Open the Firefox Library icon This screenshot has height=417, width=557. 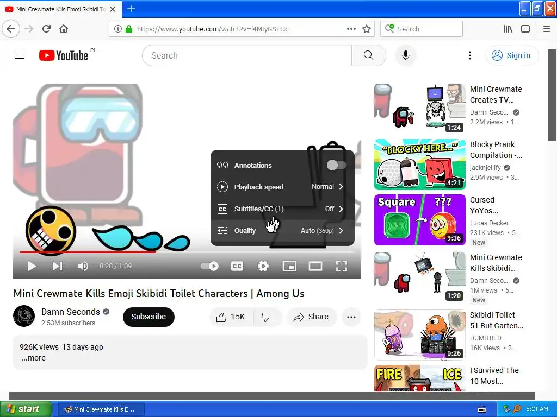click(x=508, y=29)
